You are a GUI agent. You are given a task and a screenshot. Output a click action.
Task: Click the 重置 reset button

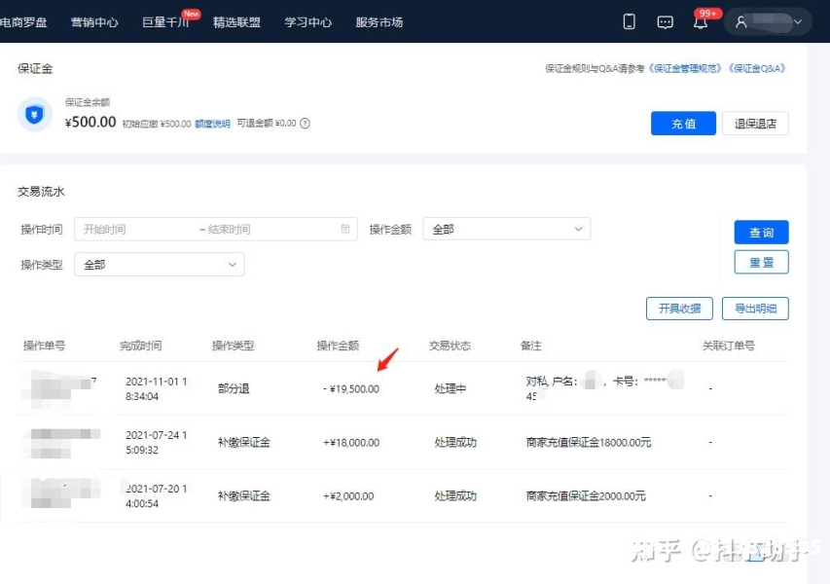click(x=761, y=263)
